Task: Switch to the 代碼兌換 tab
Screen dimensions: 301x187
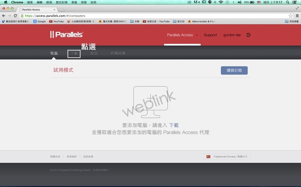Action: (118, 53)
